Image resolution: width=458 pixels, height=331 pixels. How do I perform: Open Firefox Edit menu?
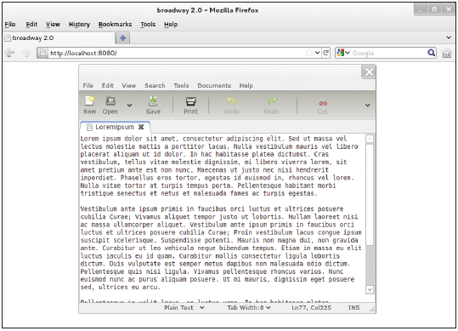coord(31,25)
